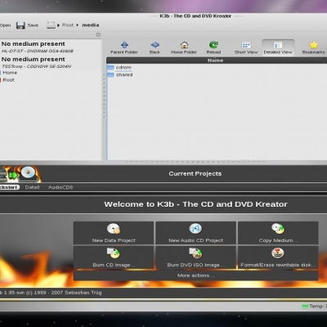Click the Temp indicator in status bar
Viewport: 327px width, 327px height.
(314, 307)
